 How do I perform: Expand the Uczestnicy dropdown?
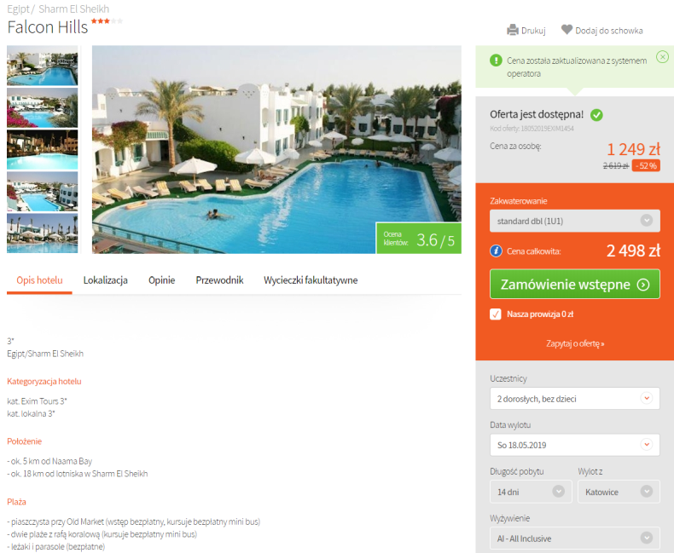[575, 399]
